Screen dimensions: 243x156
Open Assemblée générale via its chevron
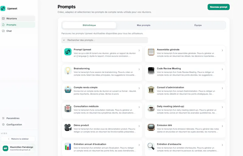point(222,50)
